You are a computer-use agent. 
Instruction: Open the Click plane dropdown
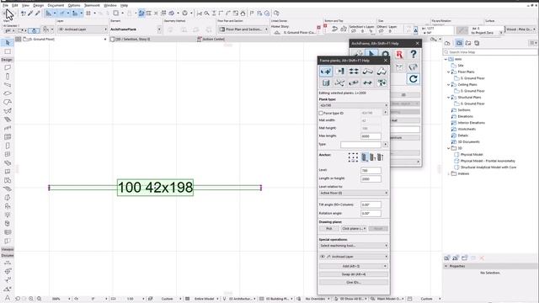pos(354,228)
